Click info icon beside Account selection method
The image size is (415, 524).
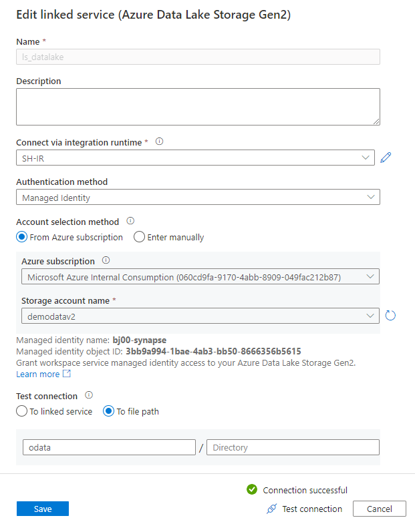pyautogui.click(x=130, y=221)
